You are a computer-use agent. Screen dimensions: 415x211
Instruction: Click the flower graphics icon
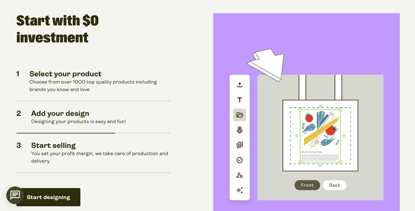[239, 130]
